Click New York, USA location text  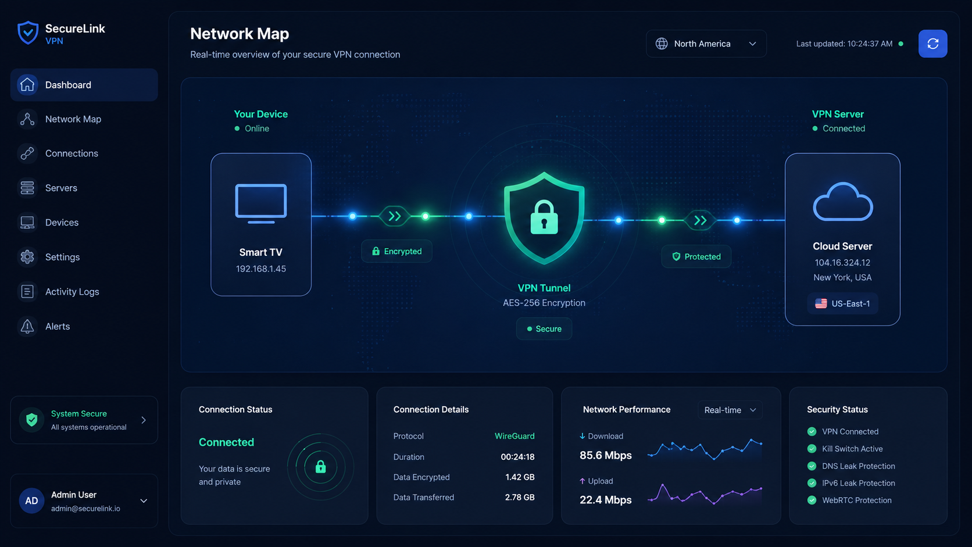842,278
